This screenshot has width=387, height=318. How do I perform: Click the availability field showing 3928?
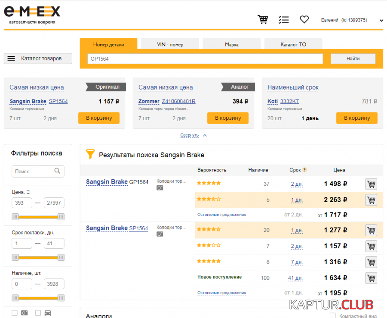[54, 284]
